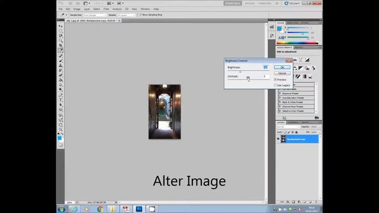
Task: Select the Brush tool
Action: [60, 60]
